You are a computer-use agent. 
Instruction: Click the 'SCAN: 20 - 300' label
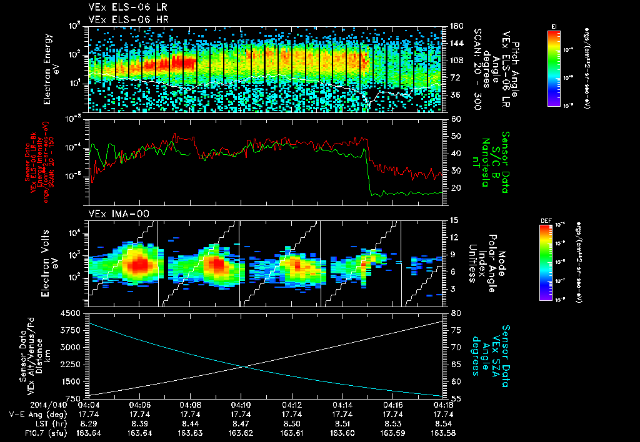pyautogui.click(x=477, y=69)
